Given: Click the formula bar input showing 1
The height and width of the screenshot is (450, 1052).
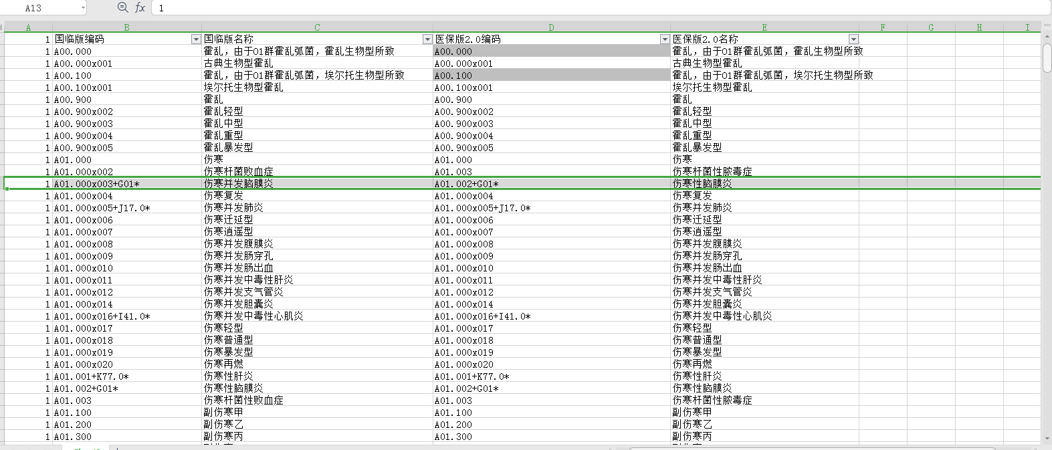Looking at the screenshot, I should coord(601,8).
